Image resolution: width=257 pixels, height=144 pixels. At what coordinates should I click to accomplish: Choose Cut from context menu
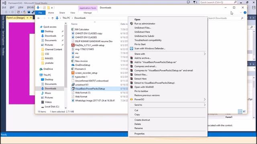coord(136,110)
